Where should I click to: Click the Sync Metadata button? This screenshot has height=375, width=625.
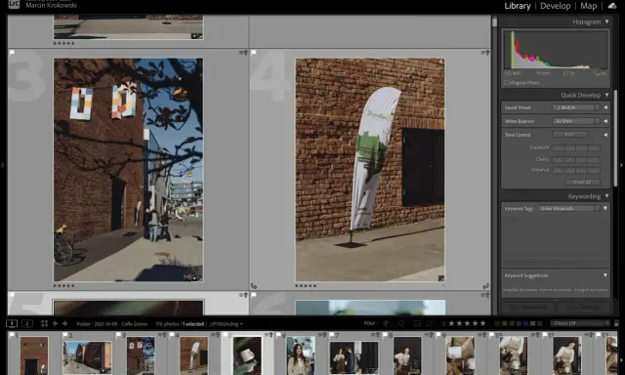[x=527, y=308]
